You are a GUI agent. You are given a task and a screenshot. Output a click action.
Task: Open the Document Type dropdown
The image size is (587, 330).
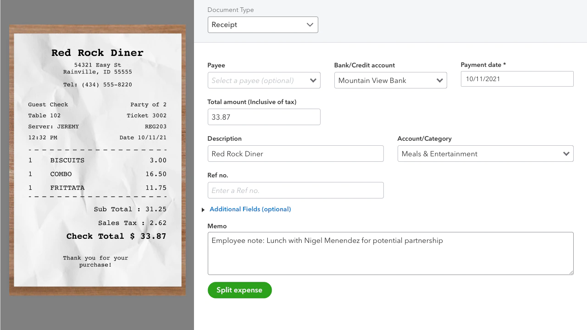[263, 25]
